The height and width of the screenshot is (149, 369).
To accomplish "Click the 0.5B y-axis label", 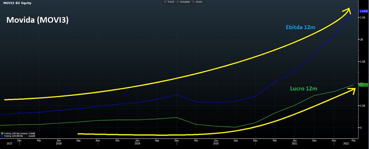I will [x=362, y=106].
